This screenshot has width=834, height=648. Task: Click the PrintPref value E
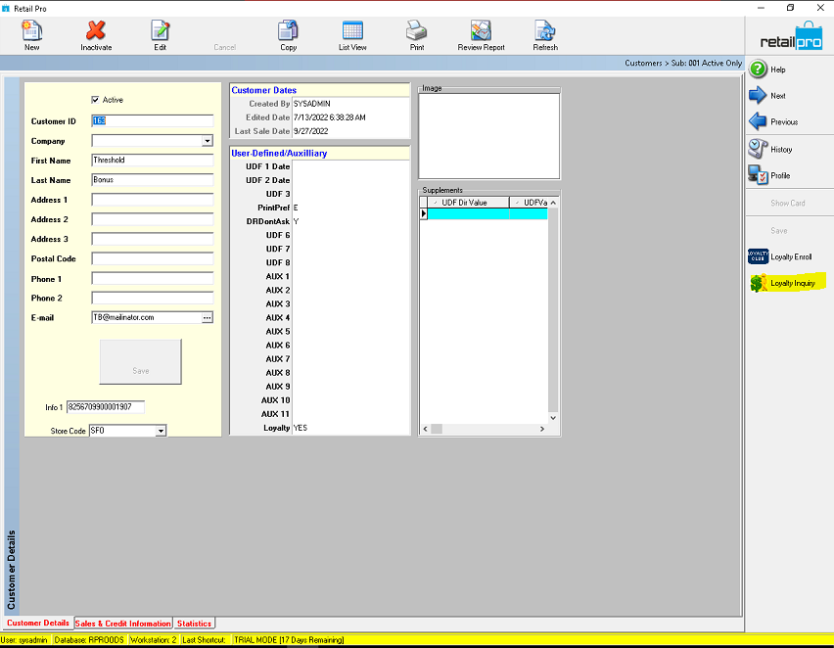click(x=296, y=208)
